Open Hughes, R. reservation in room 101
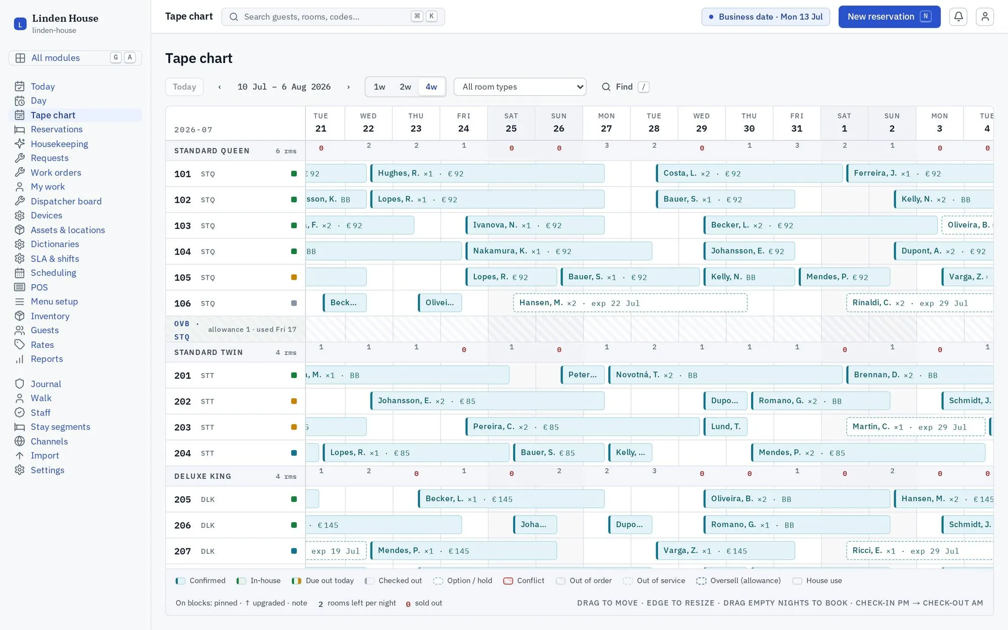 pos(487,173)
